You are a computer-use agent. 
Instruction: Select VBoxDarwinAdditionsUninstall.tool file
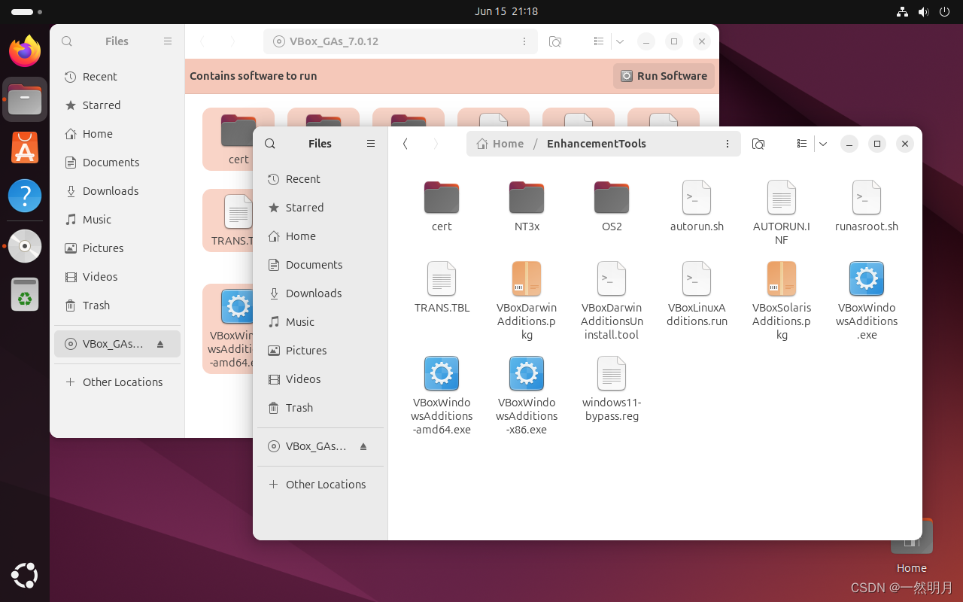point(612,301)
